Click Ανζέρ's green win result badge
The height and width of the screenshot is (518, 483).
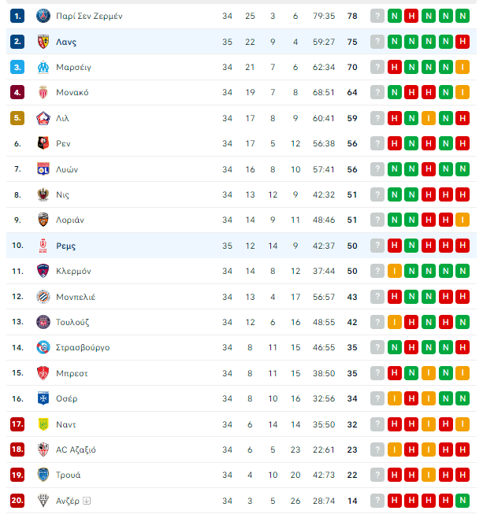point(463,501)
